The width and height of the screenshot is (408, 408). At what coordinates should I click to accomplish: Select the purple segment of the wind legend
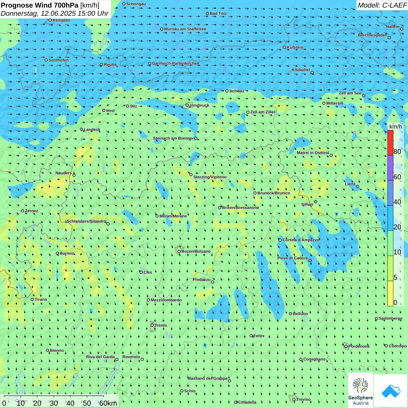point(390,168)
